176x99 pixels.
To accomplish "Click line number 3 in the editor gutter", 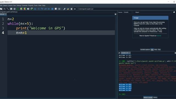I will coord(3,28).
